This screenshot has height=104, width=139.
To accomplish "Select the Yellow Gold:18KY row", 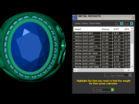I will click(102, 43).
